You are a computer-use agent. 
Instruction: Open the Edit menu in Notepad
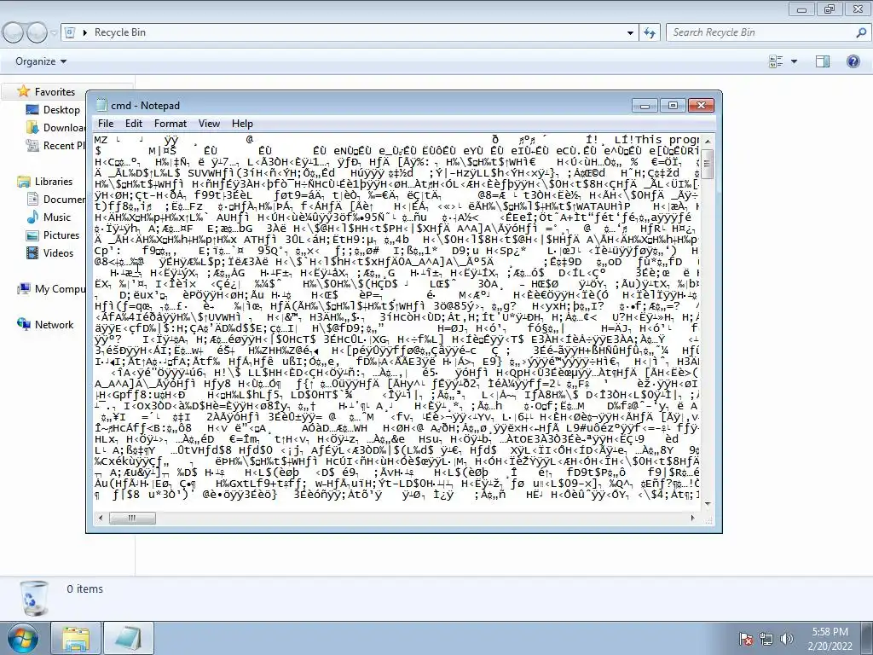pos(134,124)
